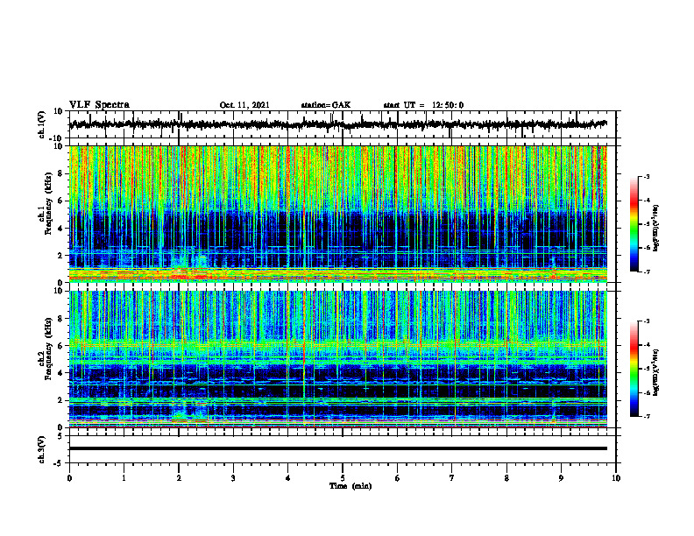Click the "2" tick label on time axis
The width and height of the screenshot is (694, 536).
coord(179,478)
